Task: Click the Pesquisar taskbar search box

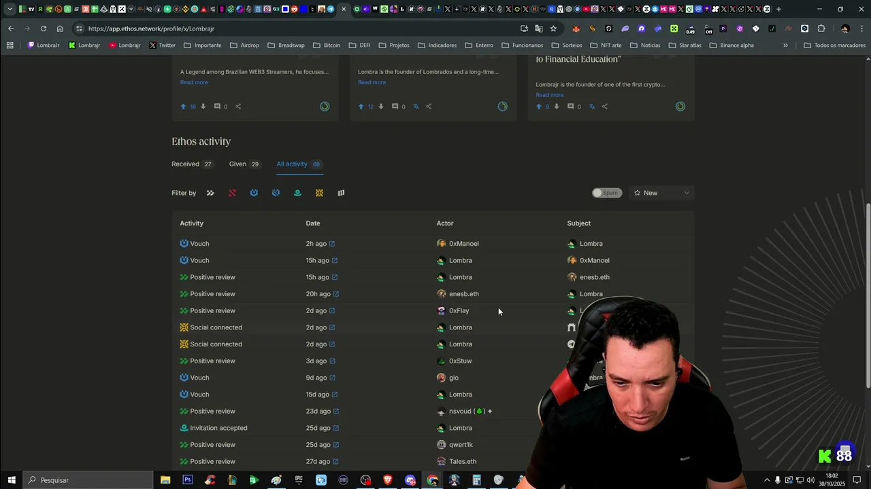Action: [88, 480]
